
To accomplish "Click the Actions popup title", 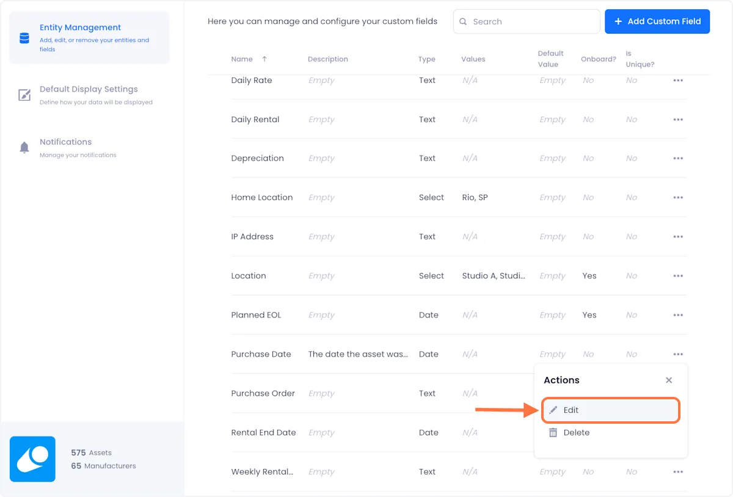I will (561, 380).
